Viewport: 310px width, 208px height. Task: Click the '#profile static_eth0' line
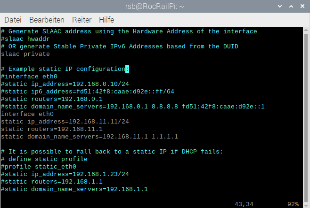(39, 167)
